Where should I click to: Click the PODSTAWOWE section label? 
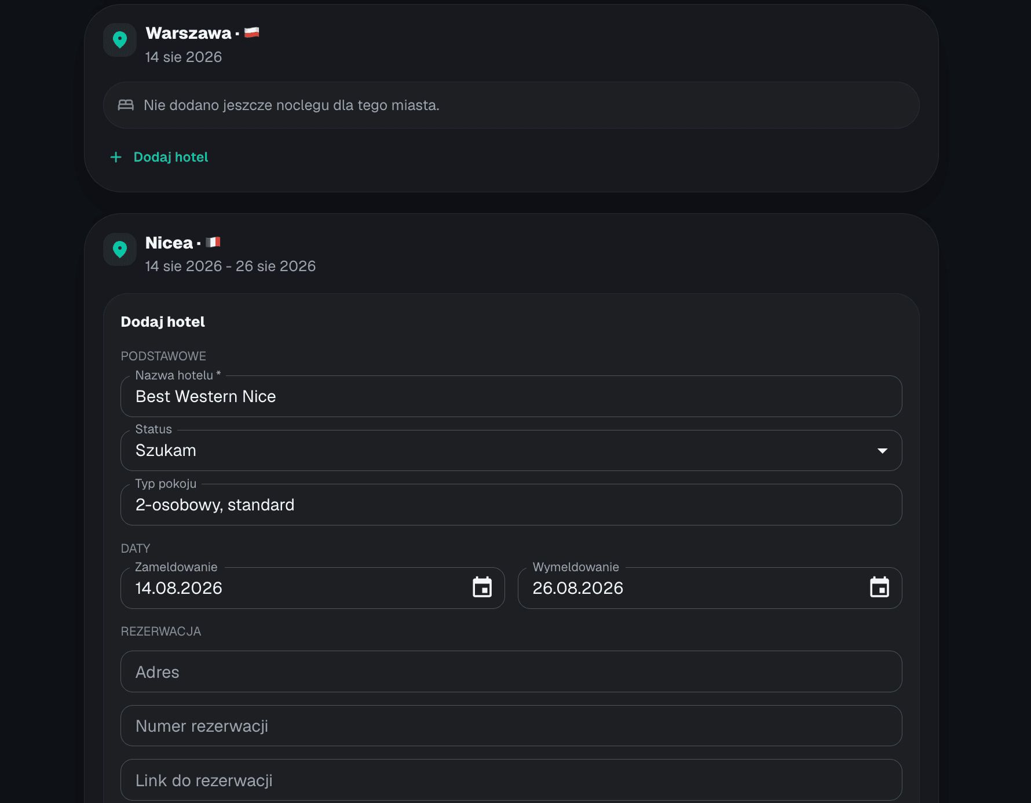pos(163,356)
